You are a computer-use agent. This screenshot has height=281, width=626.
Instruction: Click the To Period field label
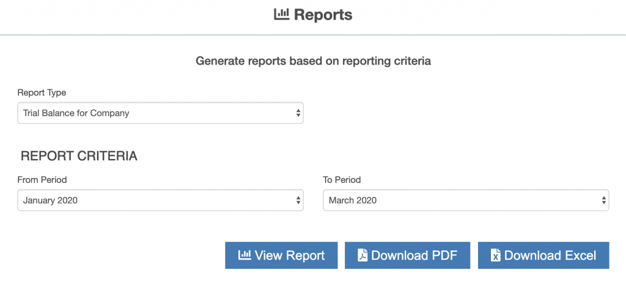tap(342, 180)
